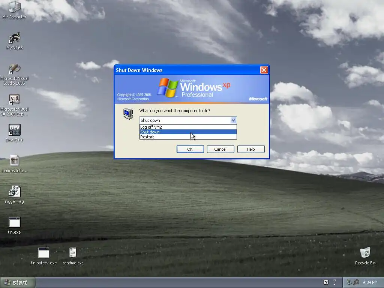Click the language bar Help icon
384x288 pixels.
coord(326,282)
